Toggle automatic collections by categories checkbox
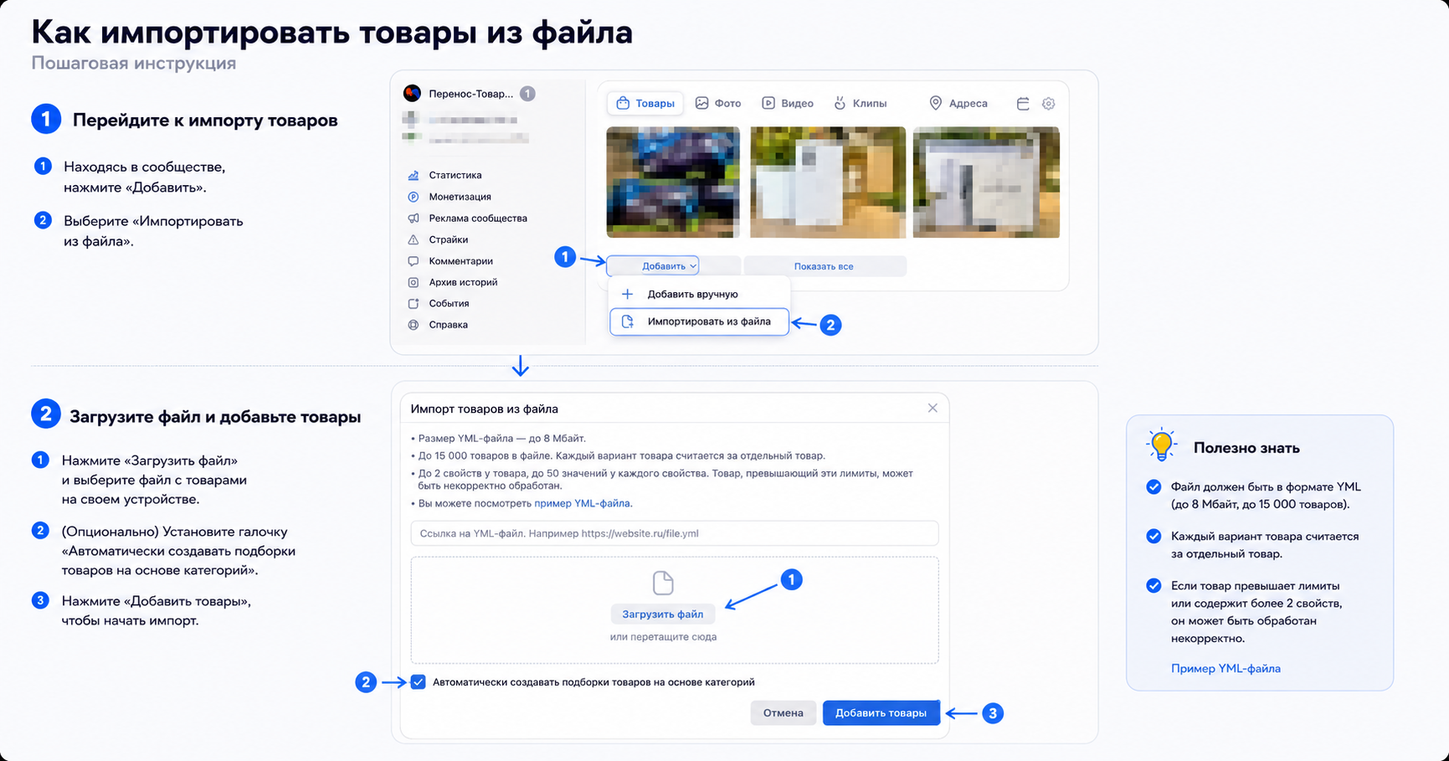 [419, 682]
